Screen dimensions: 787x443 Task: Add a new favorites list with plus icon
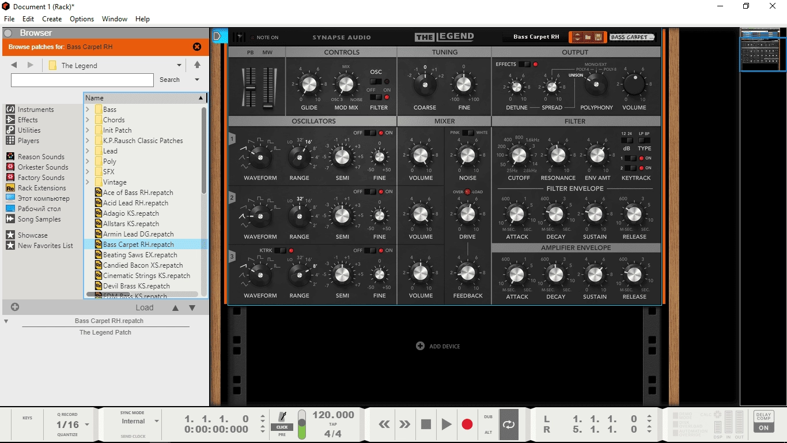click(15, 307)
